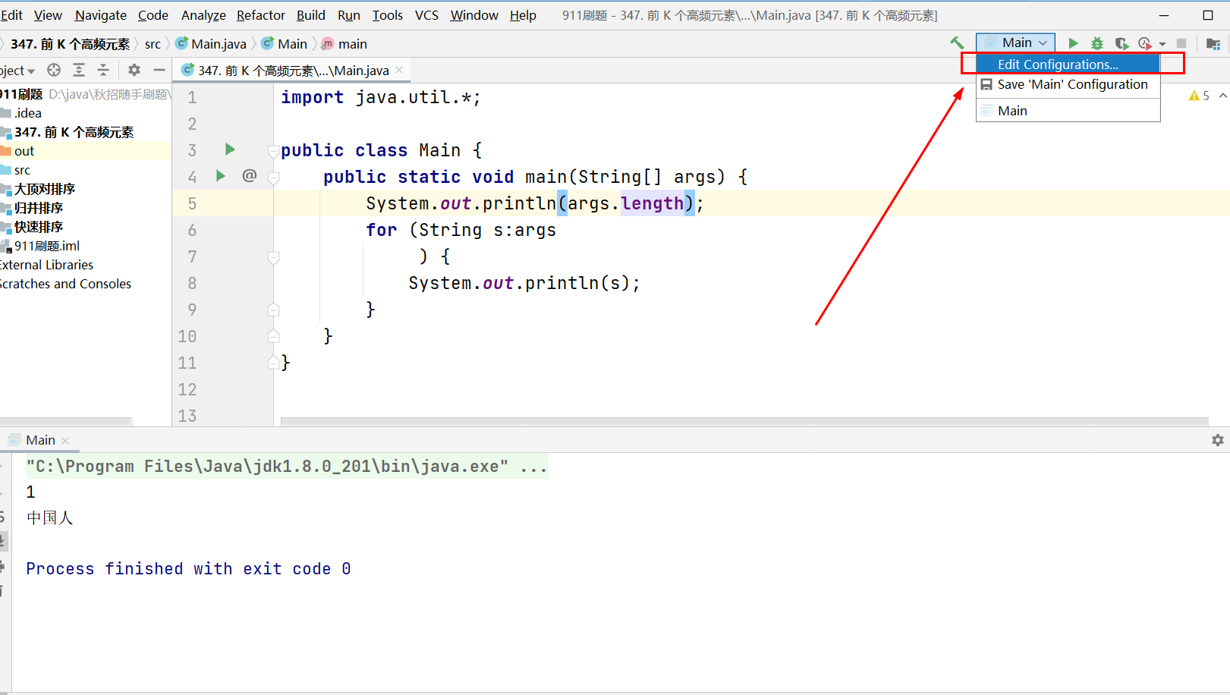
Task: Click the fold end marker on line 11
Action: point(274,362)
